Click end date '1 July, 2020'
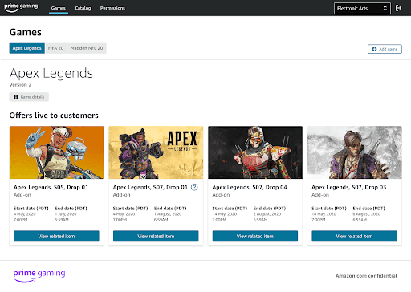 (65, 214)
